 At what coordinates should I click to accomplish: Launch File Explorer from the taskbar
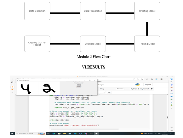65,134
